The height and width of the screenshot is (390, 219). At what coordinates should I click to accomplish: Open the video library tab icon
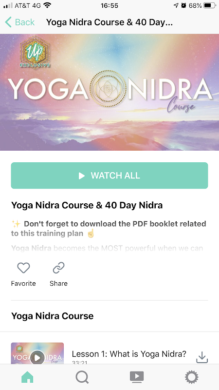(137, 377)
